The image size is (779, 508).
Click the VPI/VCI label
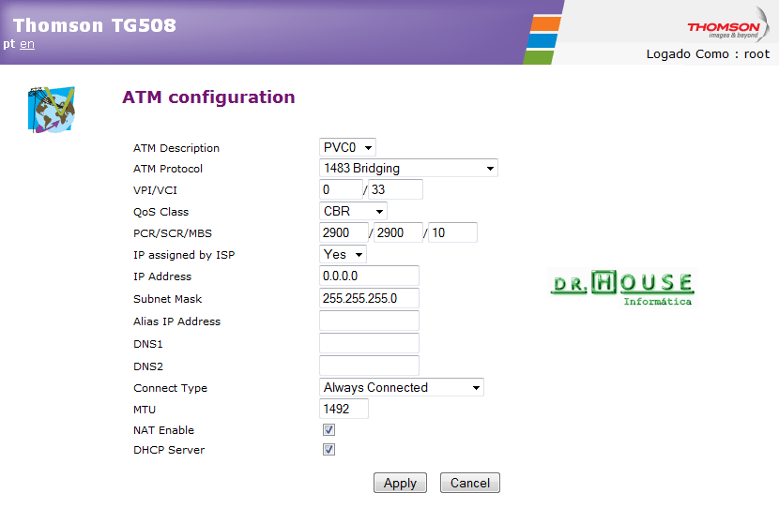155,190
